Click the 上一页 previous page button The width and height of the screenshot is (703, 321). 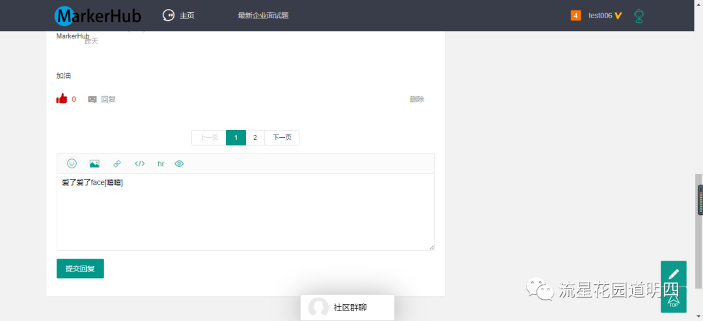pos(209,138)
